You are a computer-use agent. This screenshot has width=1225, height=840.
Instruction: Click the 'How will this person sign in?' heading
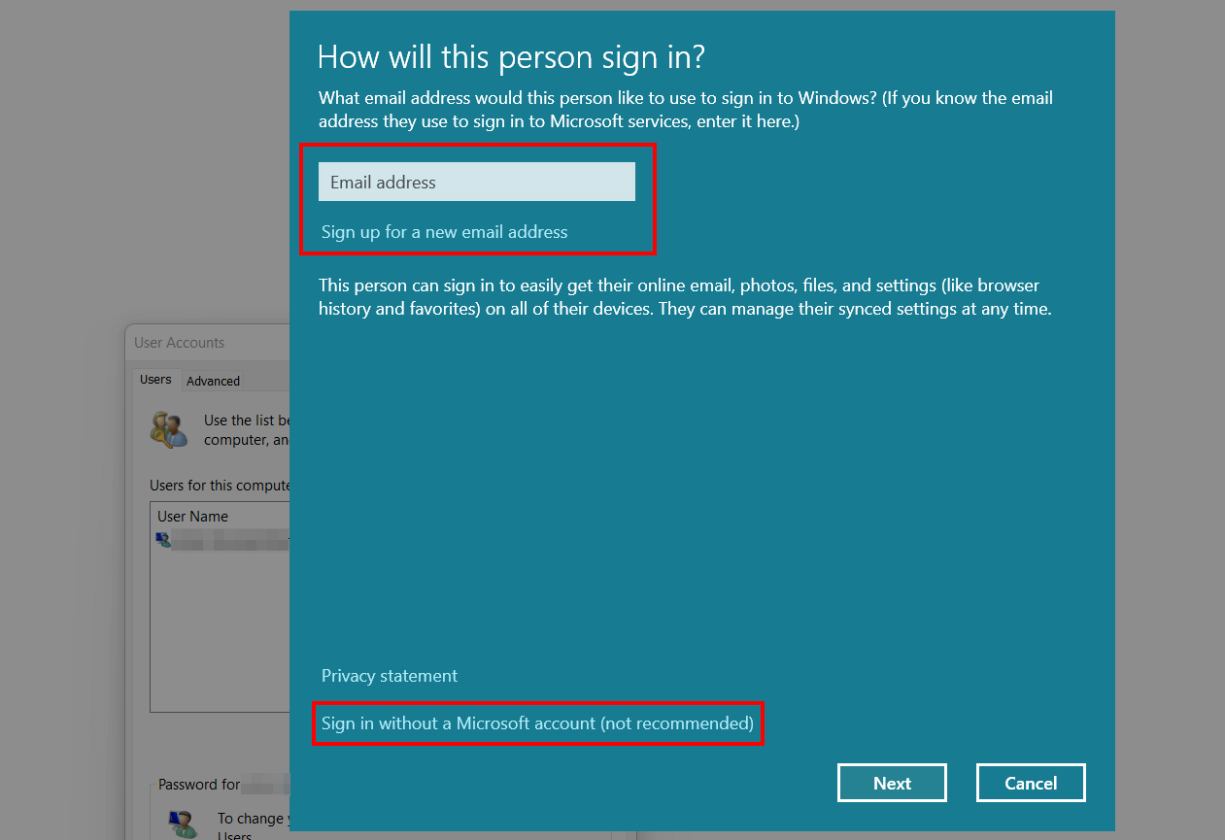click(511, 57)
